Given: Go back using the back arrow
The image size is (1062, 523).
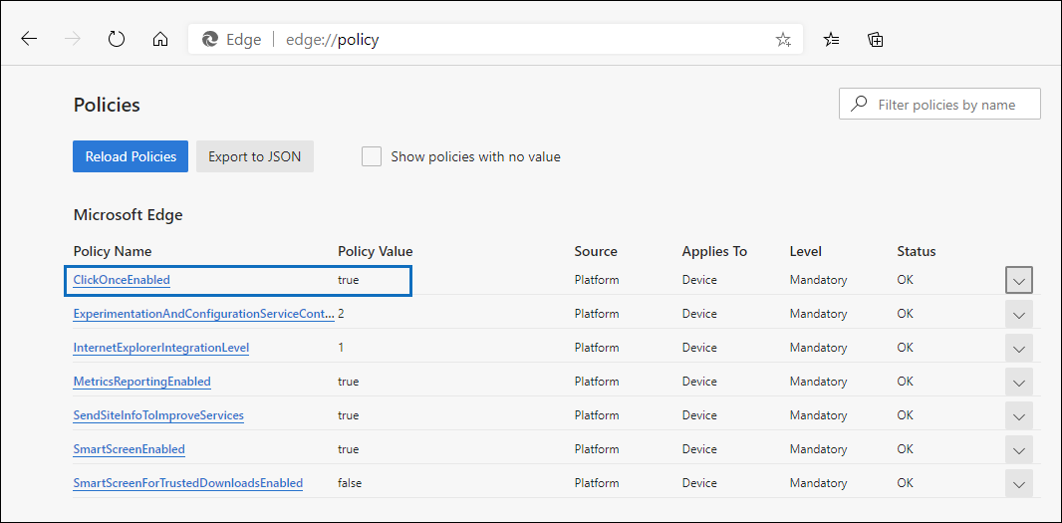Looking at the screenshot, I should tap(29, 39).
